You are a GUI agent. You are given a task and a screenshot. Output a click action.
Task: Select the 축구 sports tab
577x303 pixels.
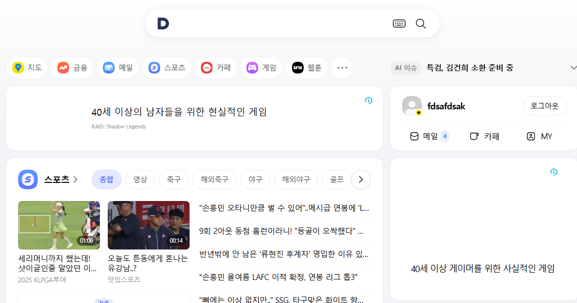point(174,179)
